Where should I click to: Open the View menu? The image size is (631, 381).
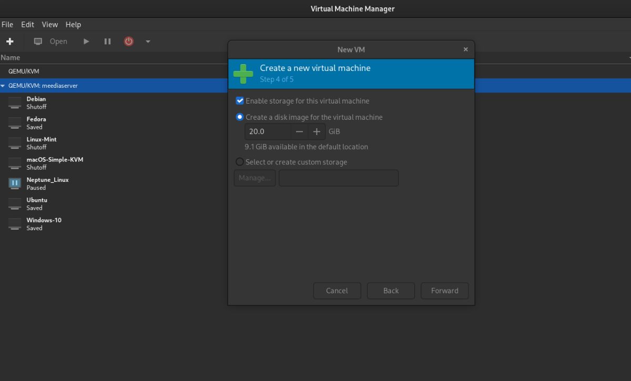click(49, 24)
